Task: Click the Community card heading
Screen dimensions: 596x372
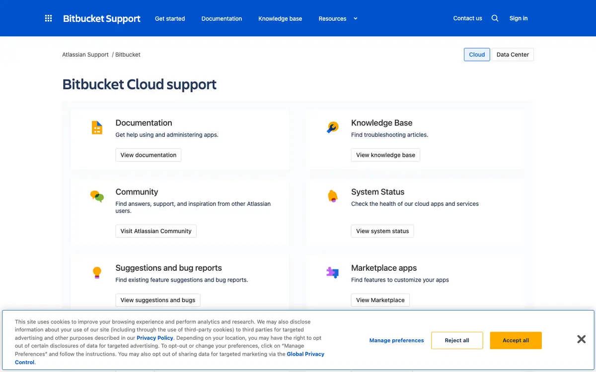Action: tap(137, 192)
